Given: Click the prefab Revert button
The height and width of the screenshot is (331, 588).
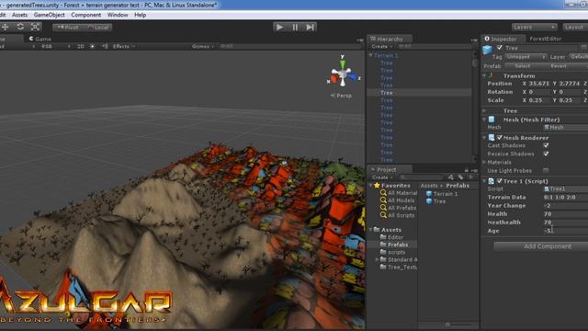Looking at the screenshot, I should pyautogui.click(x=559, y=66).
